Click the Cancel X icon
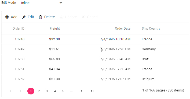 click(83, 17)
